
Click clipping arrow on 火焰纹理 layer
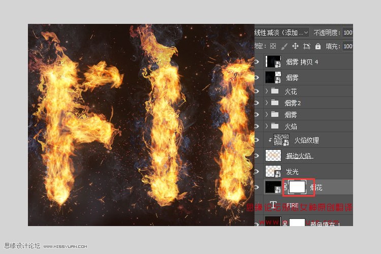pyautogui.click(x=270, y=140)
